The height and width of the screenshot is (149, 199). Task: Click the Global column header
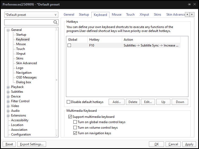(x=77, y=40)
